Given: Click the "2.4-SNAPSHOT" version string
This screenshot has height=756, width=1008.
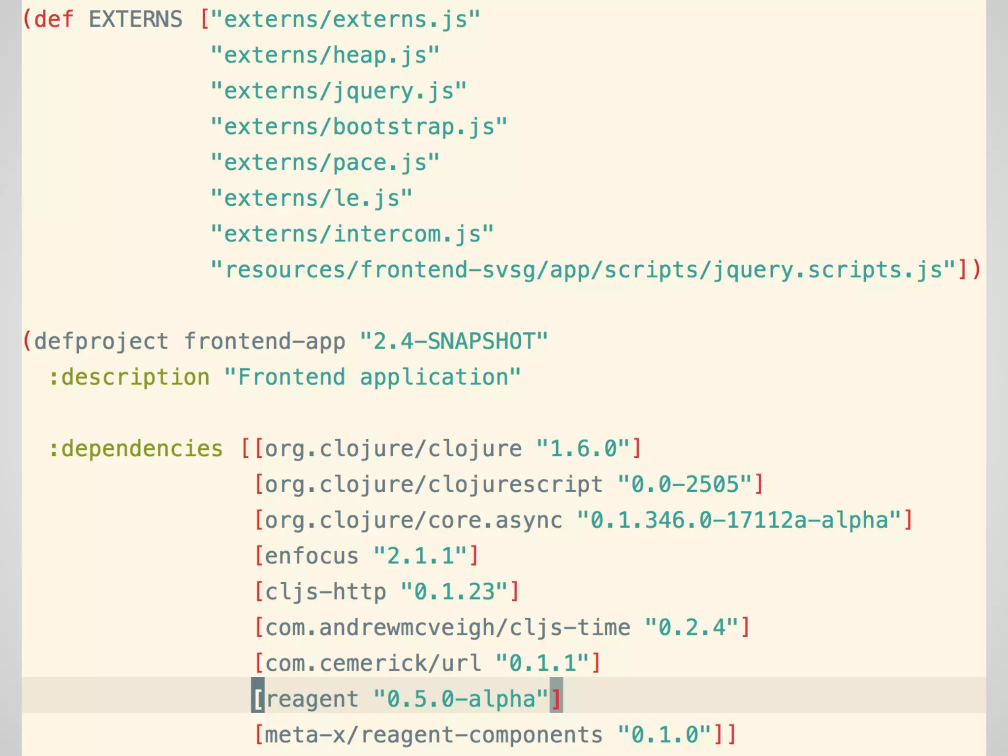Looking at the screenshot, I should [453, 342].
